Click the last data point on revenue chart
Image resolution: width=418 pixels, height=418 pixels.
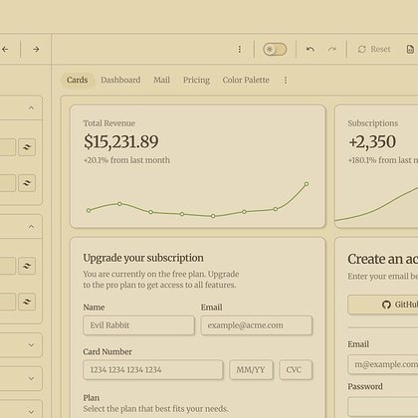(307, 184)
